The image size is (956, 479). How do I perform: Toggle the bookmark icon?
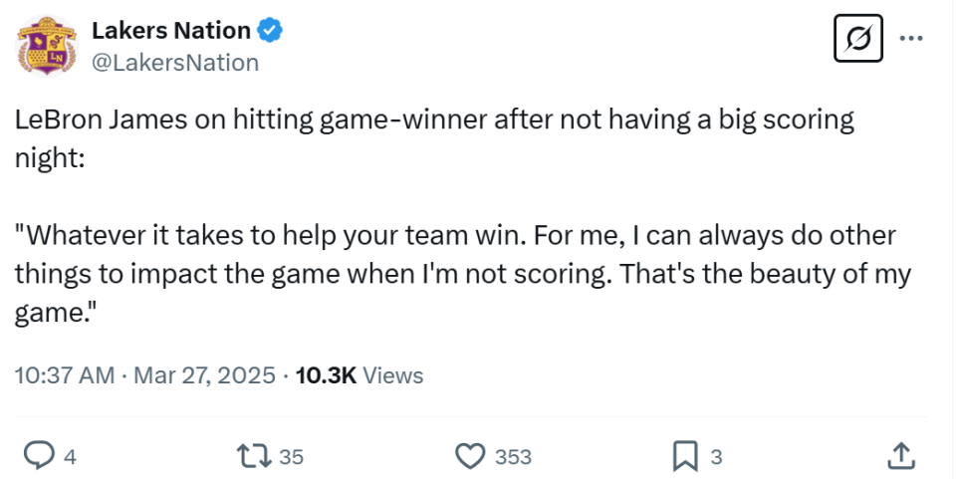(685, 456)
